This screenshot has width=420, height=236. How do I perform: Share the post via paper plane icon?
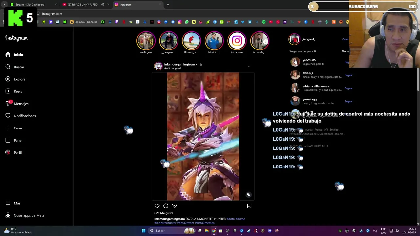tap(175, 206)
